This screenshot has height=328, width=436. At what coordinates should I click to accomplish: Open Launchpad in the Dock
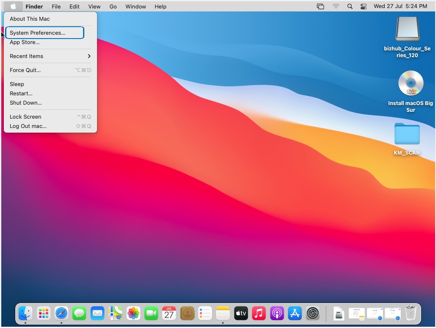[43, 314]
